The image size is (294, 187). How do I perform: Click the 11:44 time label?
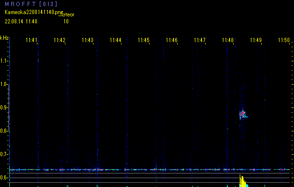(x=115, y=40)
